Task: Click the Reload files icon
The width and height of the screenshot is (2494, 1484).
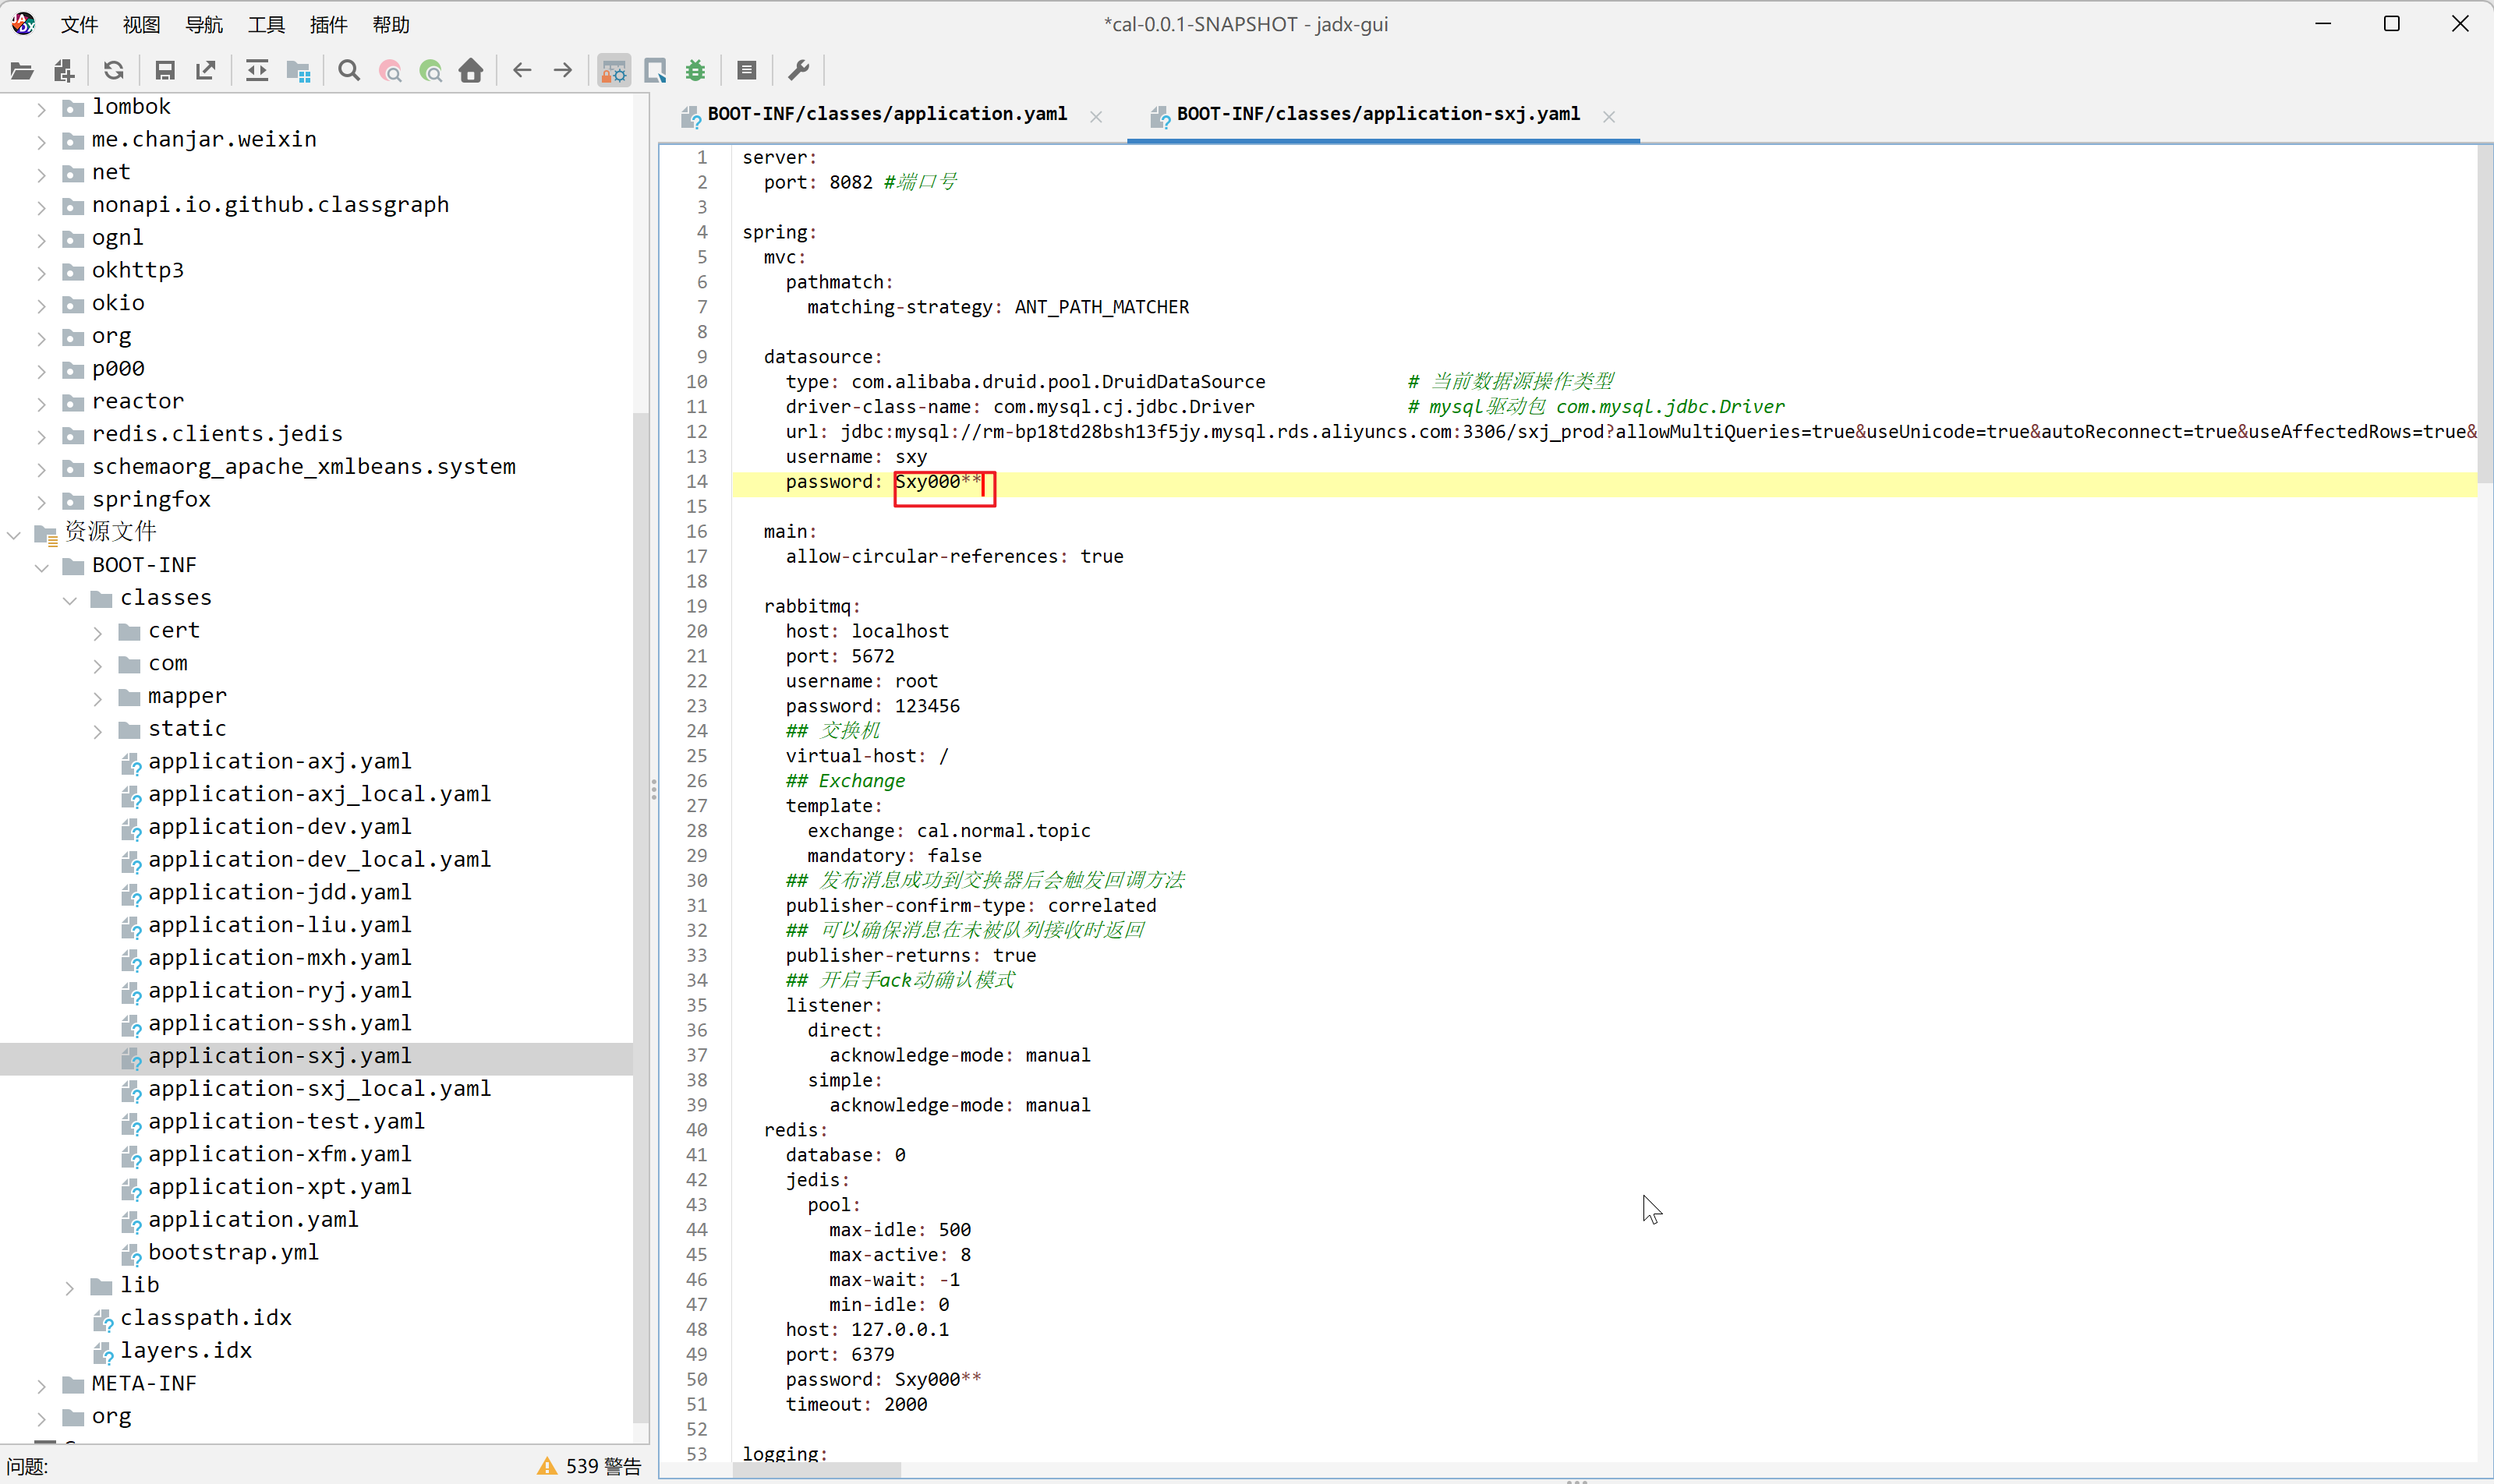Action: pyautogui.click(x=114, y=70)
